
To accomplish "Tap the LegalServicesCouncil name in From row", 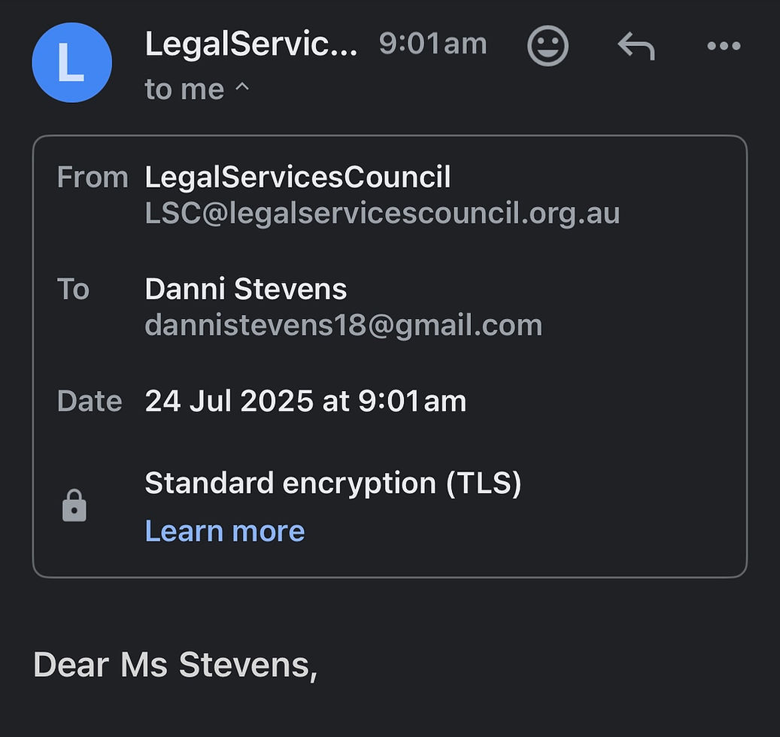I will tap(297, 177).
